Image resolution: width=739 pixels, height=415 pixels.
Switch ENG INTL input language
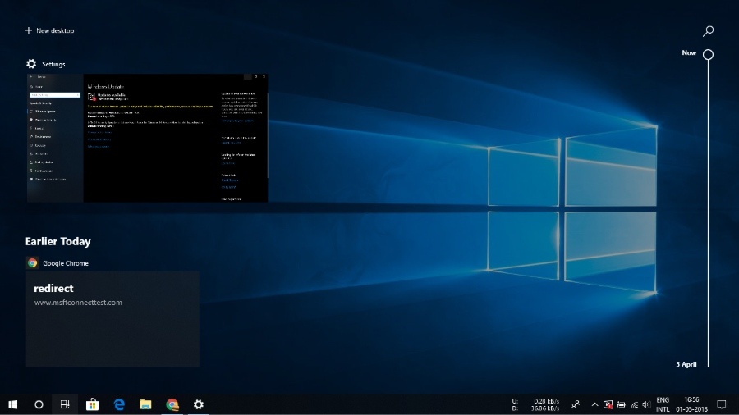[x=663, y=404]
